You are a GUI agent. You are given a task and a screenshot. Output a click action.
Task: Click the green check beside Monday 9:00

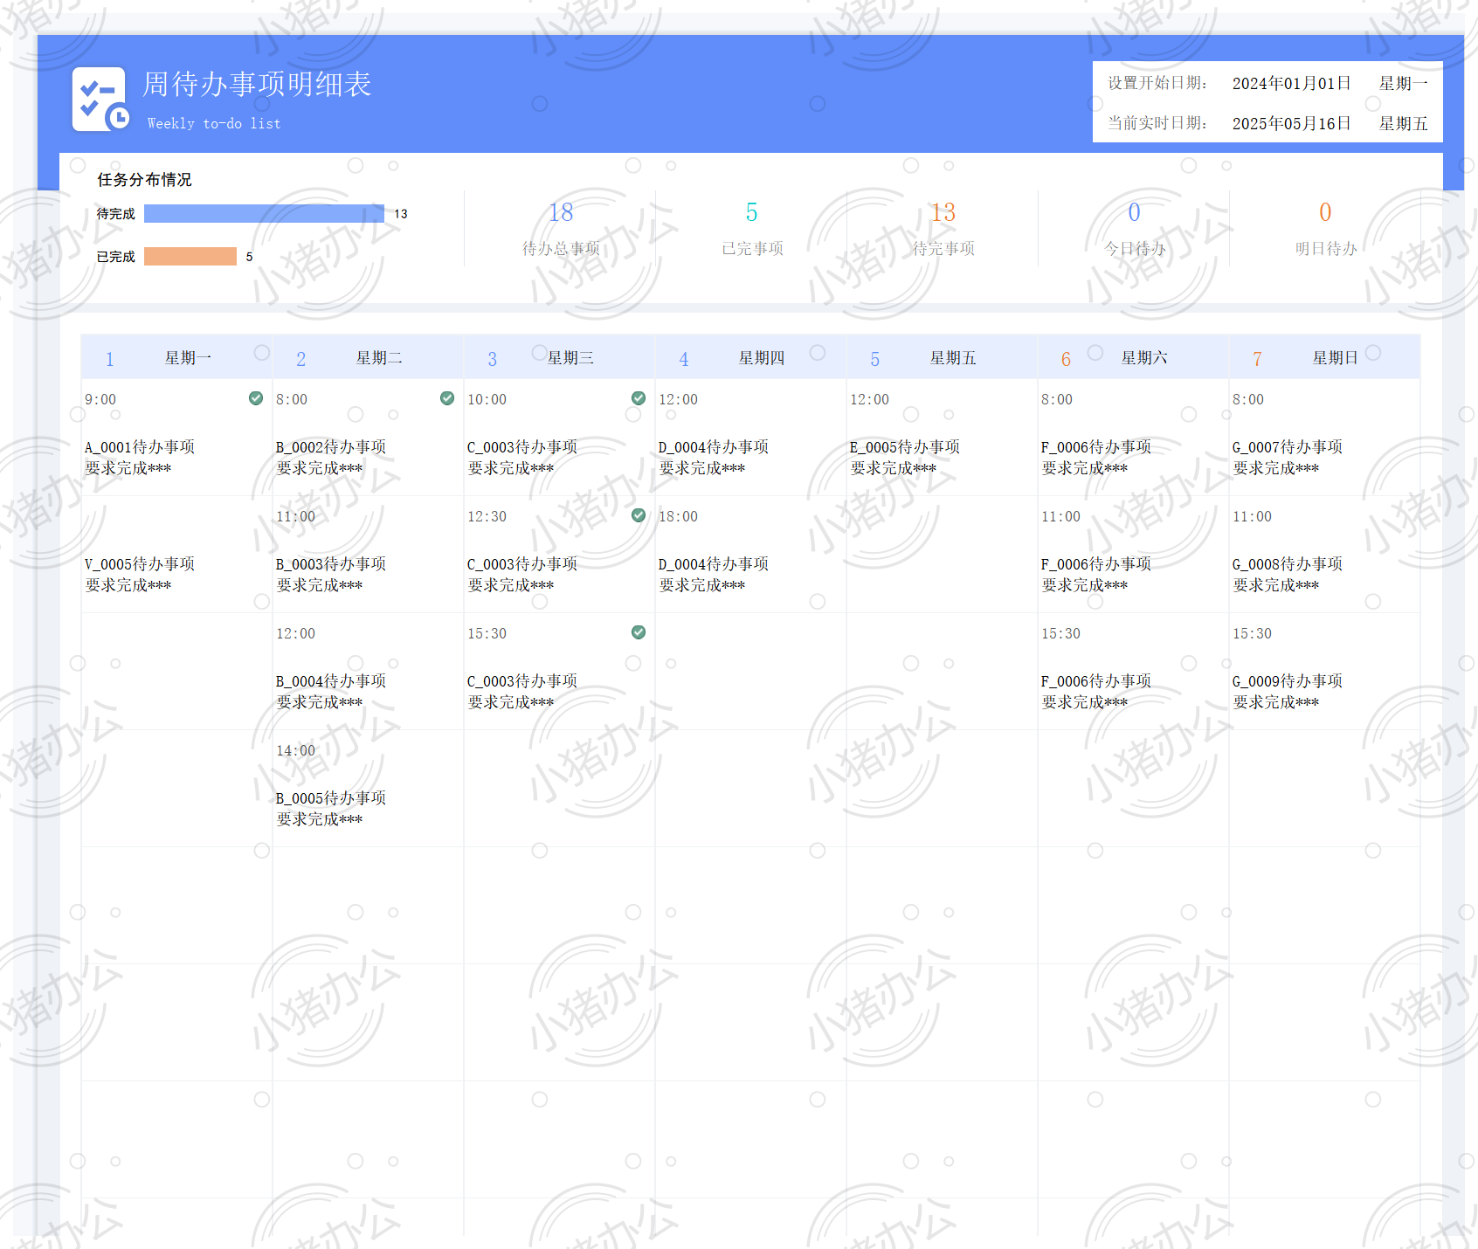coord(256,398)
